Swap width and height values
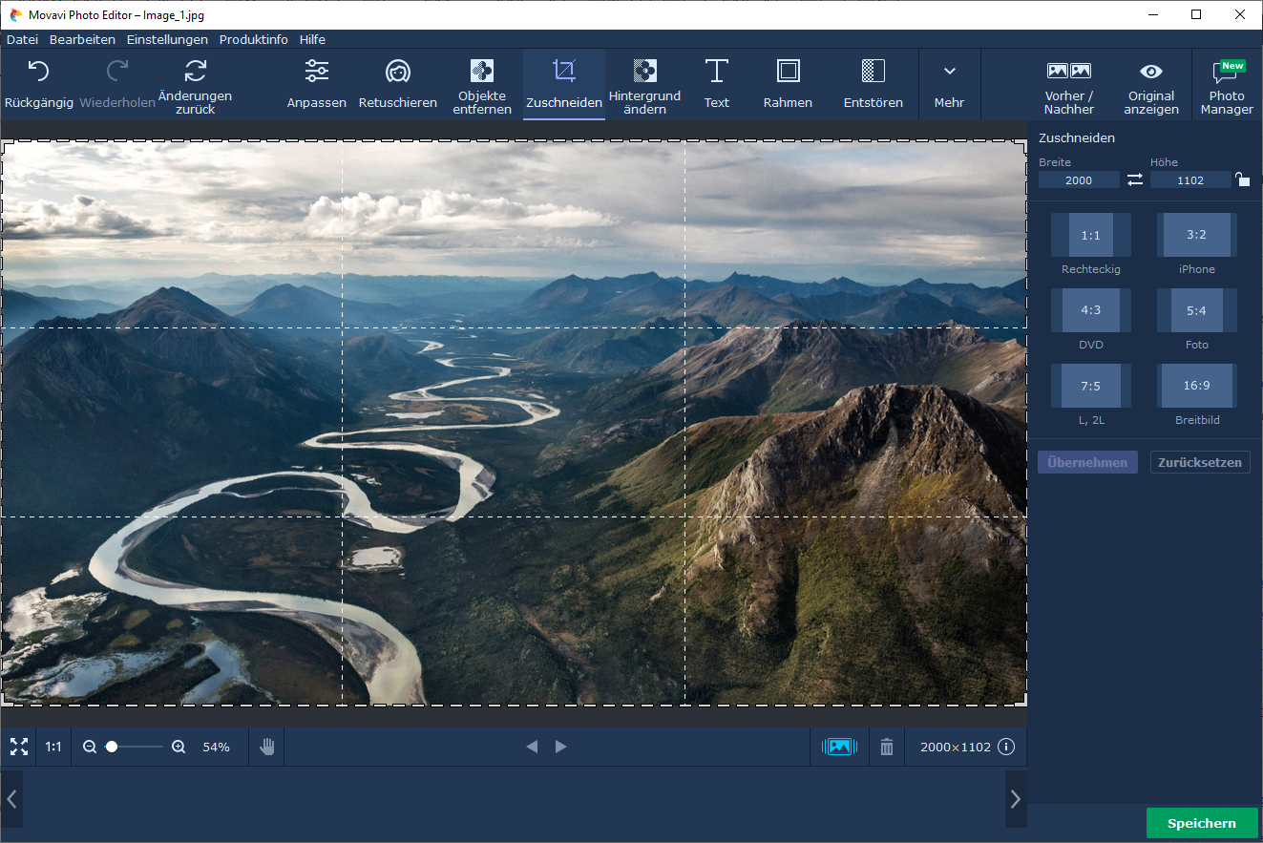Viewport: 1263px width, 843px height. tap(1135, 179)
